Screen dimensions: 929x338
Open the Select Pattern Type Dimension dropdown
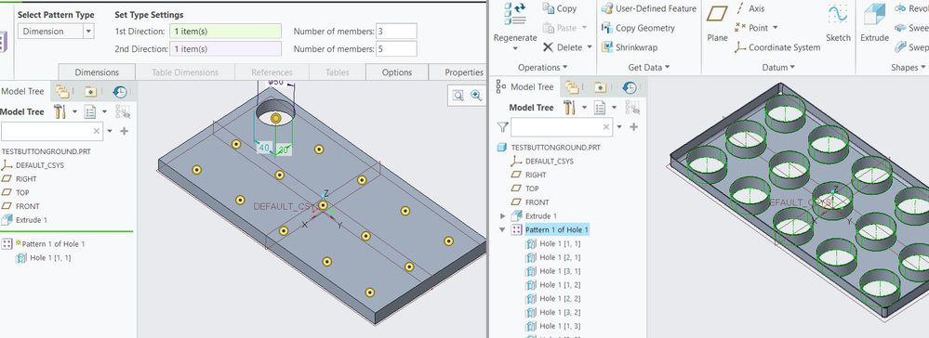[x=56, y=32]
